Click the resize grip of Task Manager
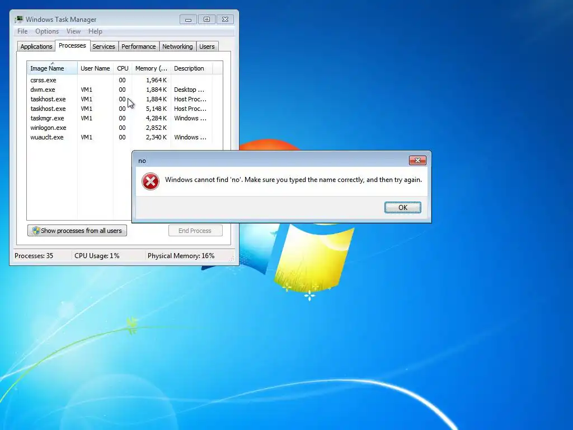 (231, 259)
